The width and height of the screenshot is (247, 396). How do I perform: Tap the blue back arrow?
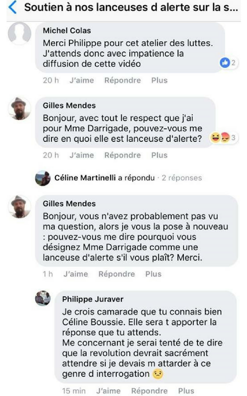(x=12, y=7)
